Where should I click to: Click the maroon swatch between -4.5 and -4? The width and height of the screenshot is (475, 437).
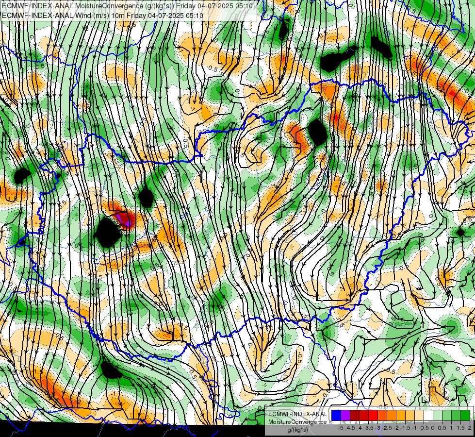(x=355, y=415)
